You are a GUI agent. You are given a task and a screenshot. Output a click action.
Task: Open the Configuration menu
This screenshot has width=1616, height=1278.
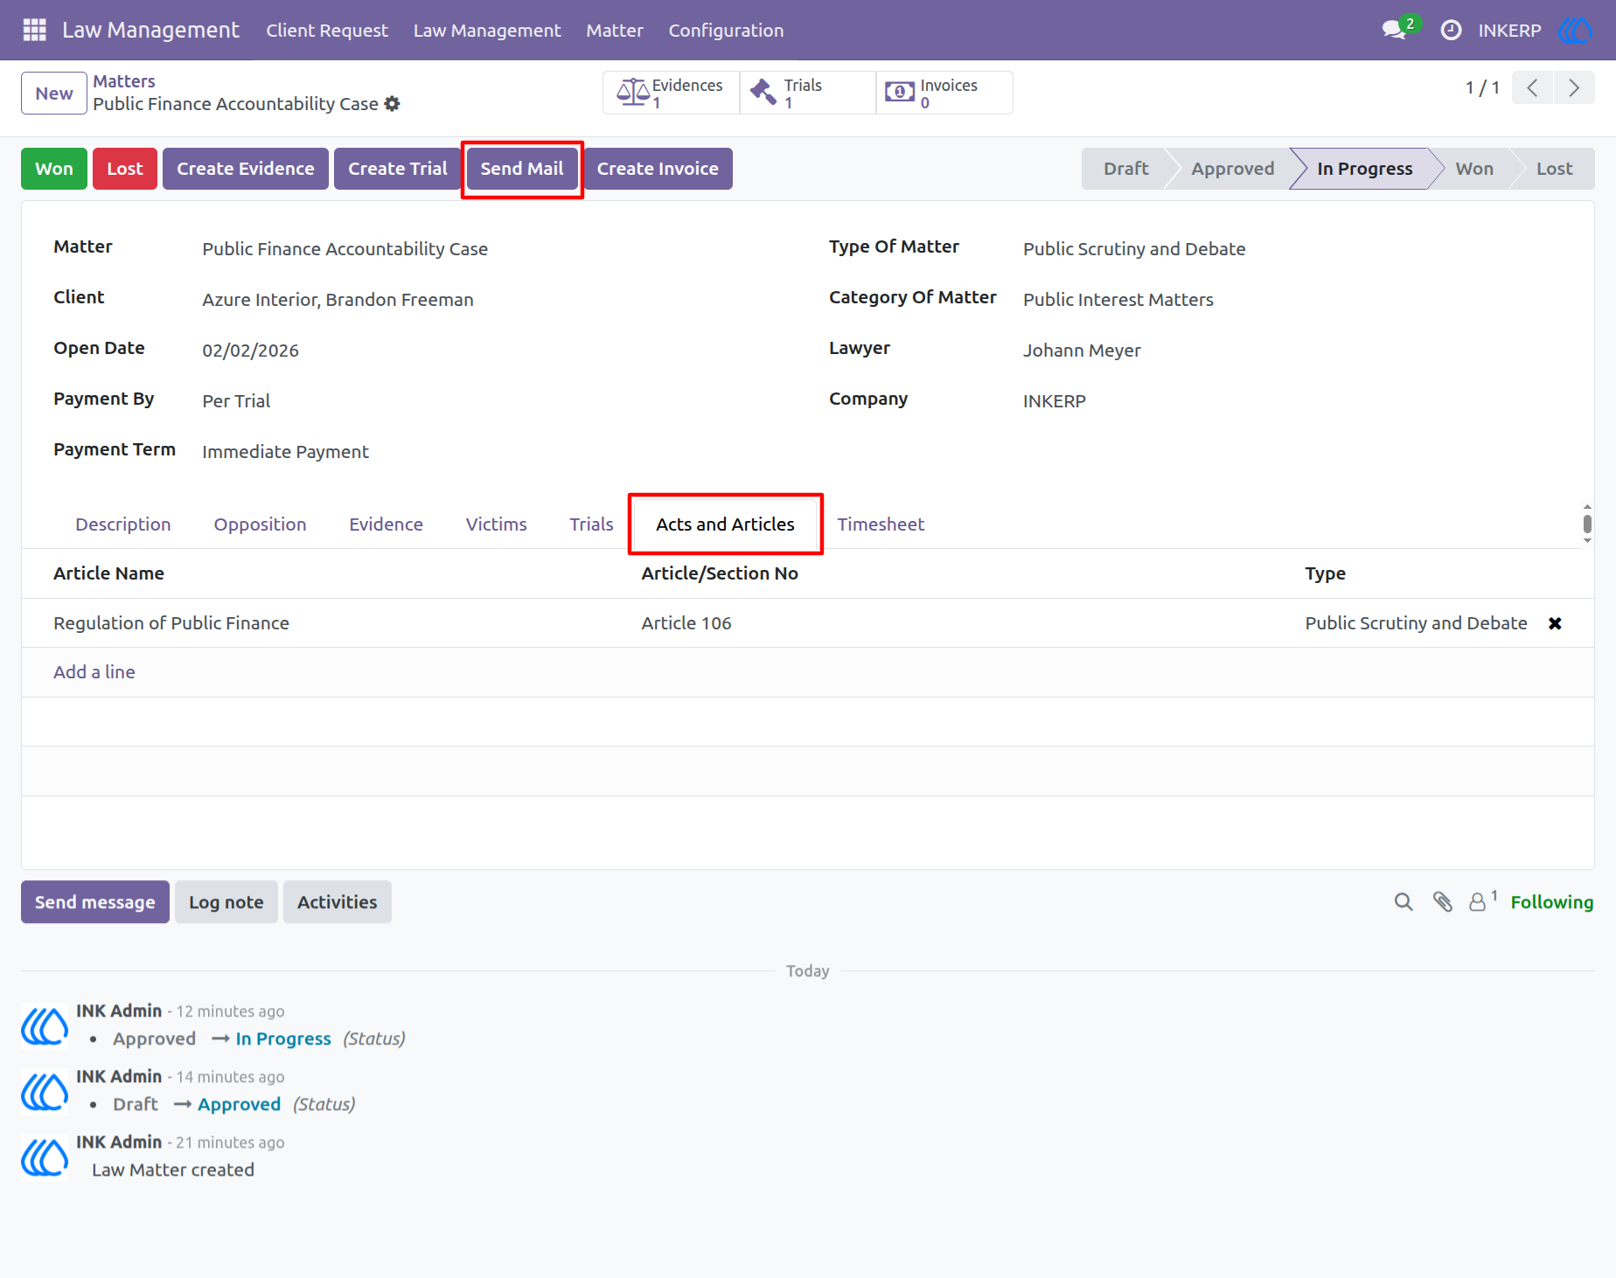coord(726,30)
